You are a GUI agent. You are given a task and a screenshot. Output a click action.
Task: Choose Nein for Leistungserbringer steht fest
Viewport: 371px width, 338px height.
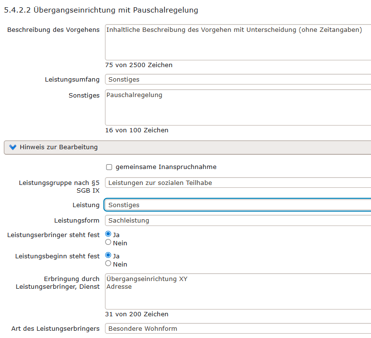(x=108, y=242)
